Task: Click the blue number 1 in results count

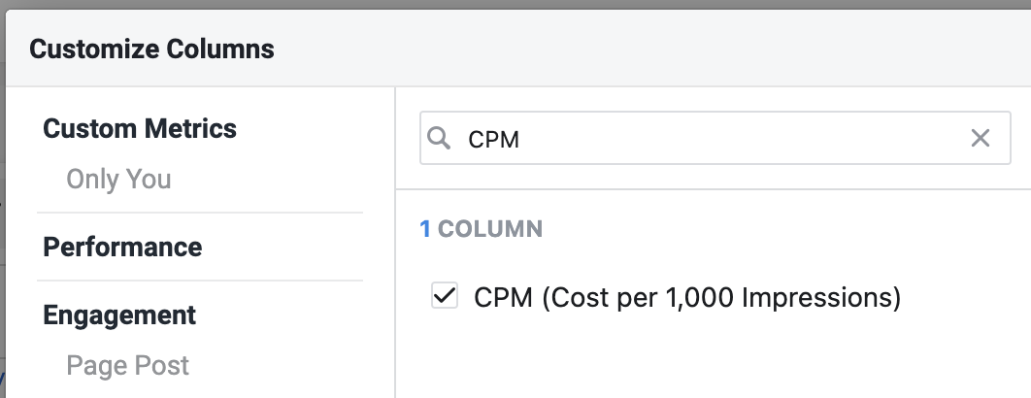Action: pyautogui.click(x=425, y=229)
